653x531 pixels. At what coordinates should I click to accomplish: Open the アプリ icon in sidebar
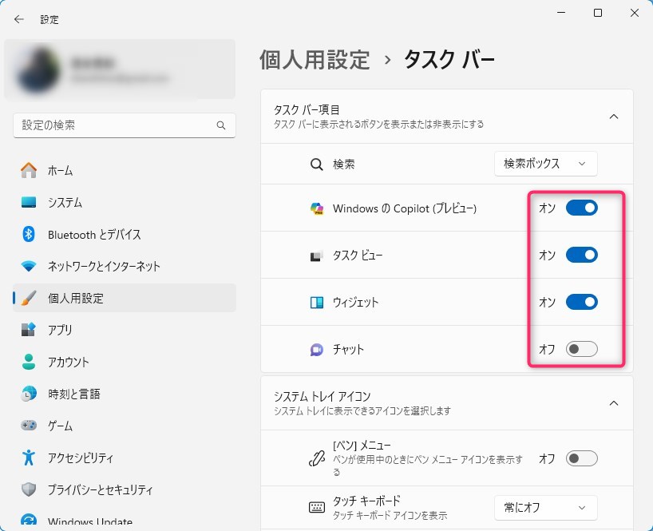(29, 330)
